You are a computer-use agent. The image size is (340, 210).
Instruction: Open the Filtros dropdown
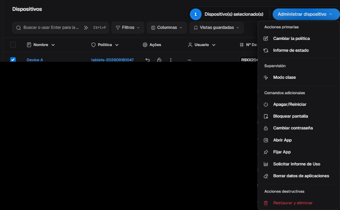click(x=128, y=28)
